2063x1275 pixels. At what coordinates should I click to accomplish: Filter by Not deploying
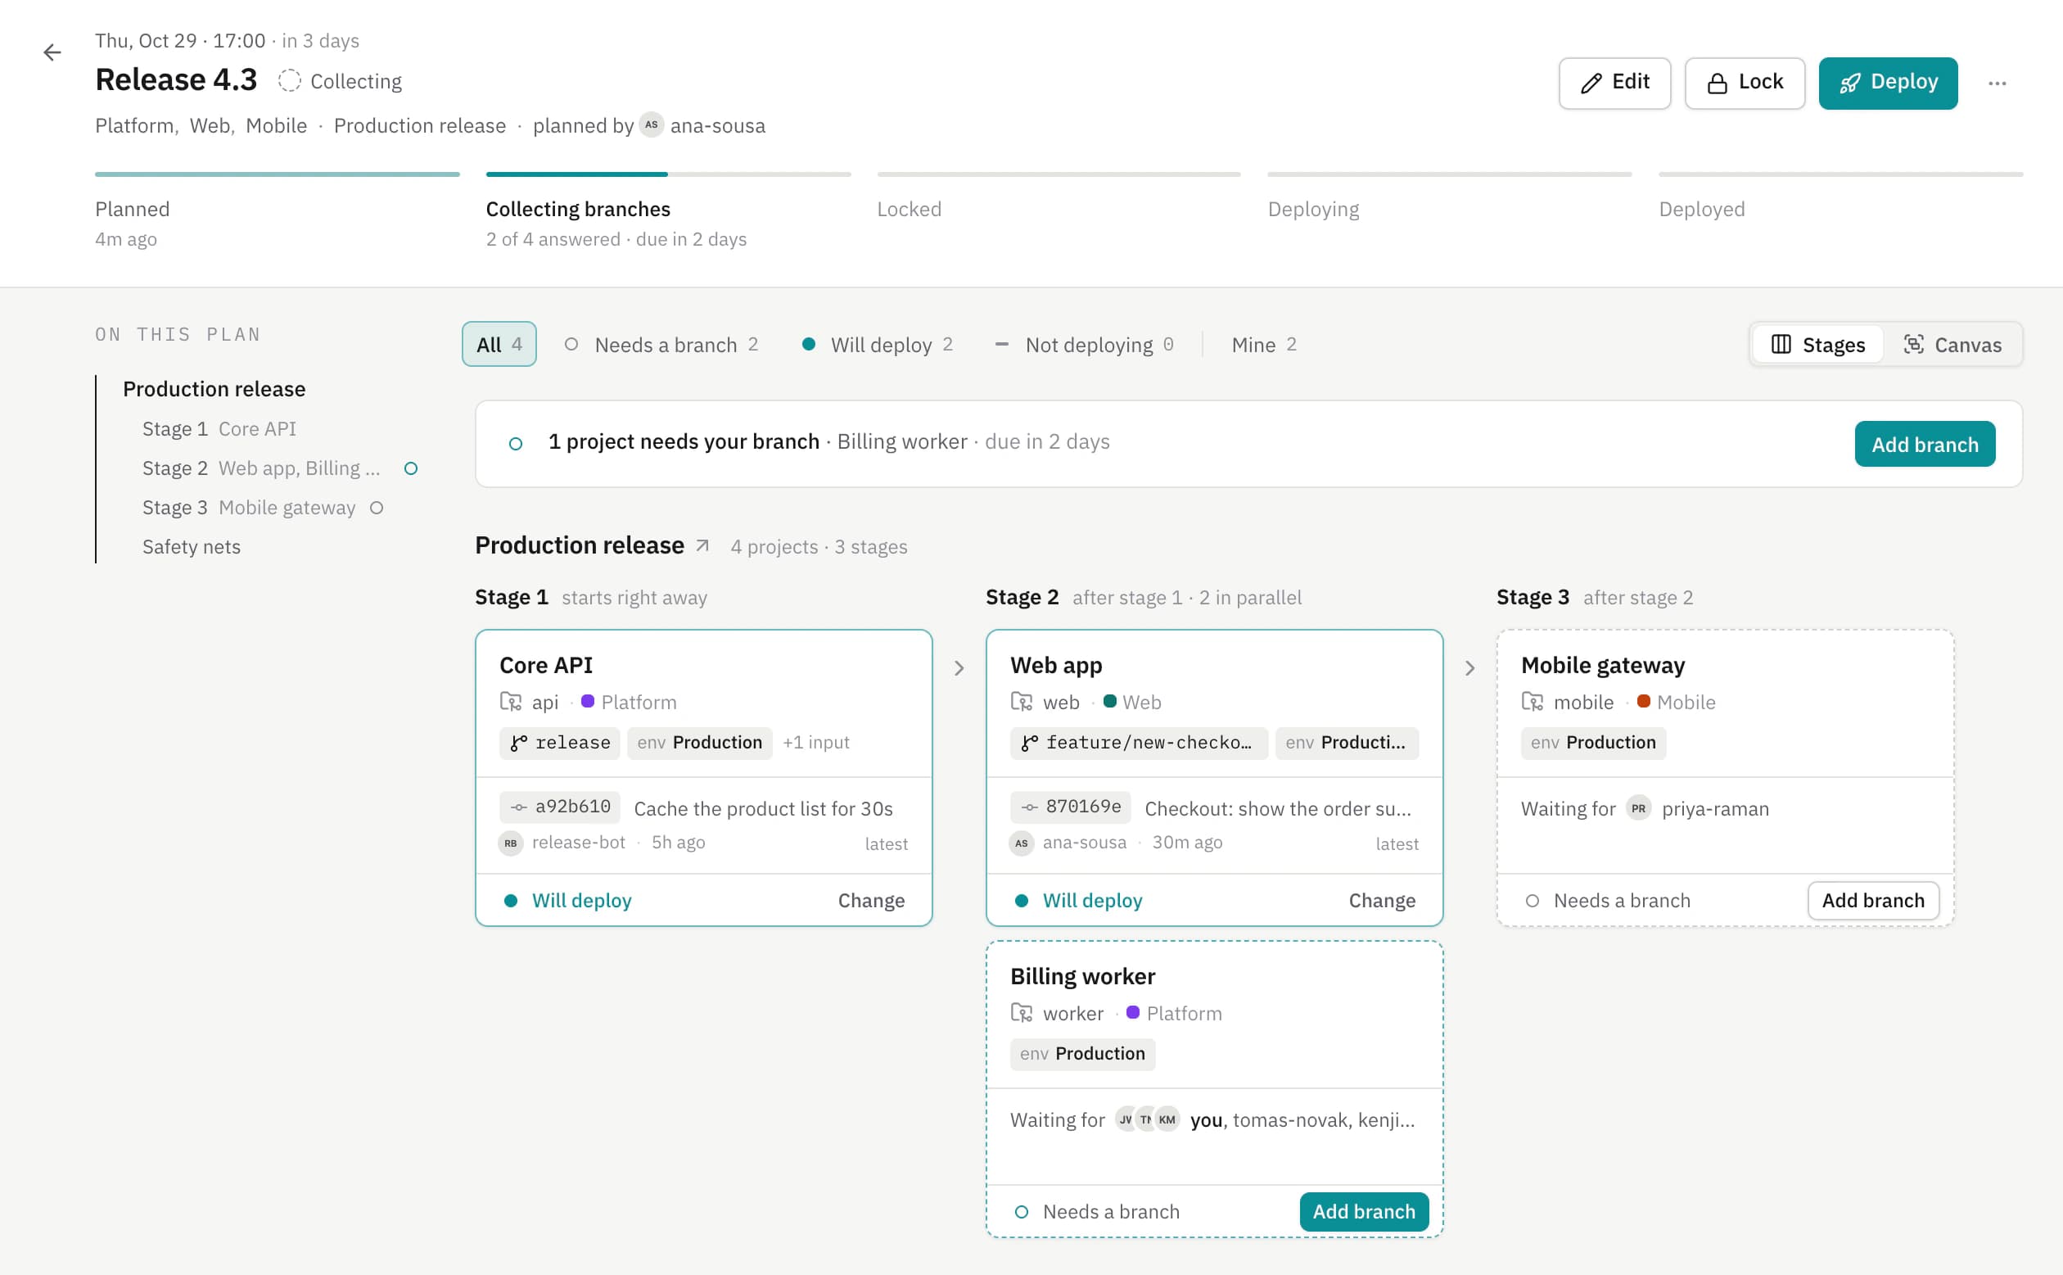point(1085,344)
